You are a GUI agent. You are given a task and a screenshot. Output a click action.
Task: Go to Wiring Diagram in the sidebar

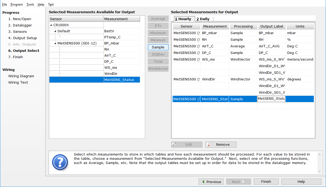(21, 76)
